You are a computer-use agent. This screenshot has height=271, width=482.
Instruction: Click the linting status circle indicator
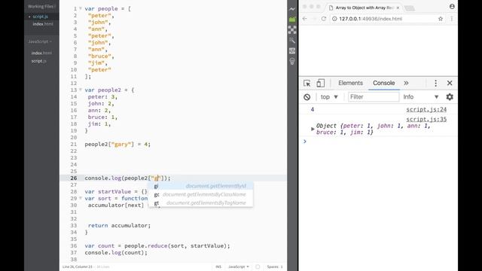point(258,266)
